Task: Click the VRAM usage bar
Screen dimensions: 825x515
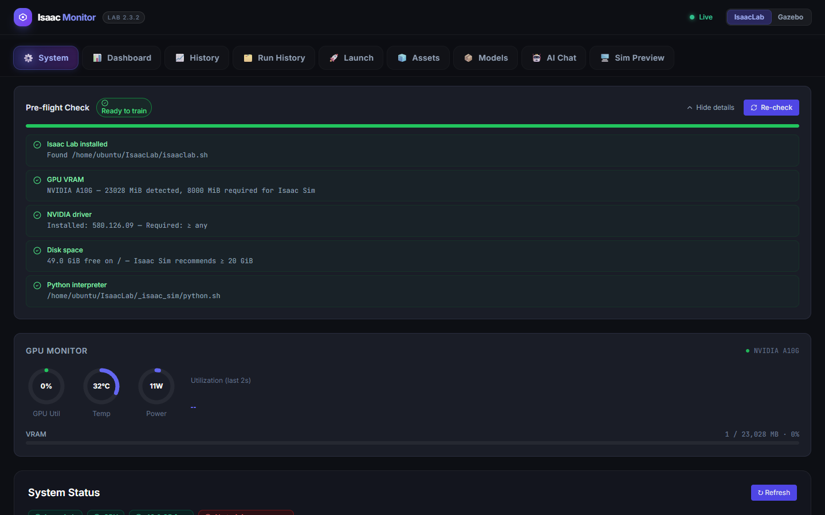Action: [412, 443]
